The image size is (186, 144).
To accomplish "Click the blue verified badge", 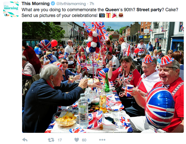I will [53, 4].
